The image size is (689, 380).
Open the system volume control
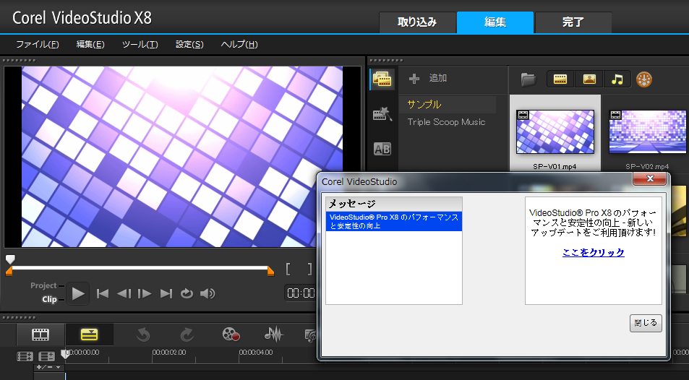click(207, 293)
